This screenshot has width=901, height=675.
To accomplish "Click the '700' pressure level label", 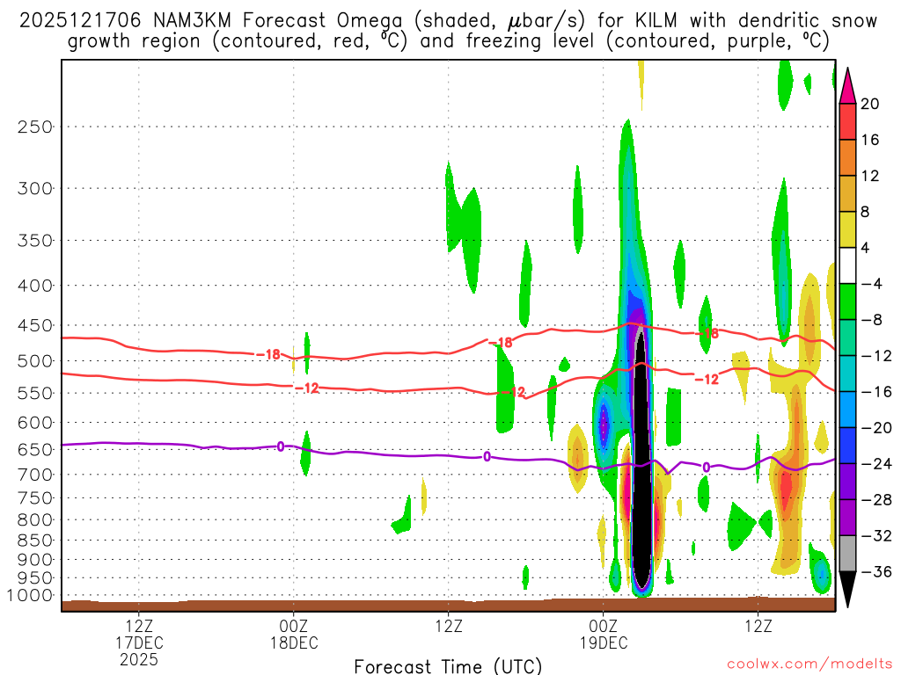I will point(35,475).
